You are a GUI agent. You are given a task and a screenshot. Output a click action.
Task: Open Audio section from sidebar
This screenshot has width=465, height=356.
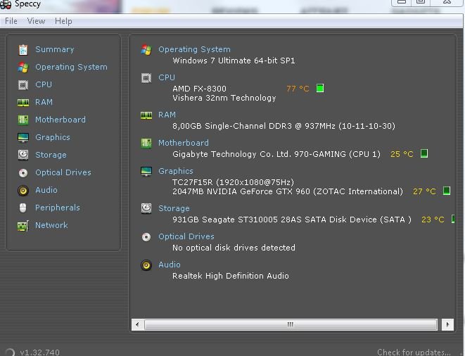46,190
